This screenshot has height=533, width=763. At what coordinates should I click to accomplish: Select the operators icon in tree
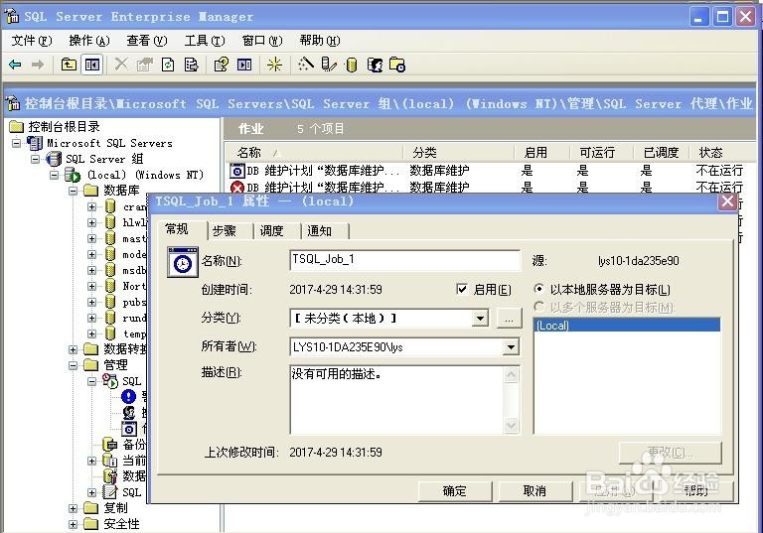(x=129, y=413)
